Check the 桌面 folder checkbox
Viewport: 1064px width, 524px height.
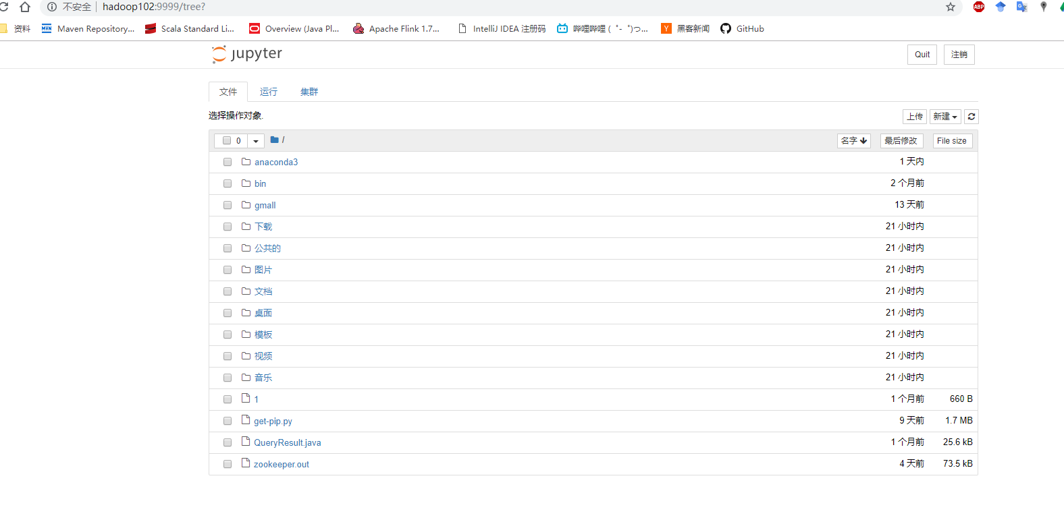pos(228,313)
